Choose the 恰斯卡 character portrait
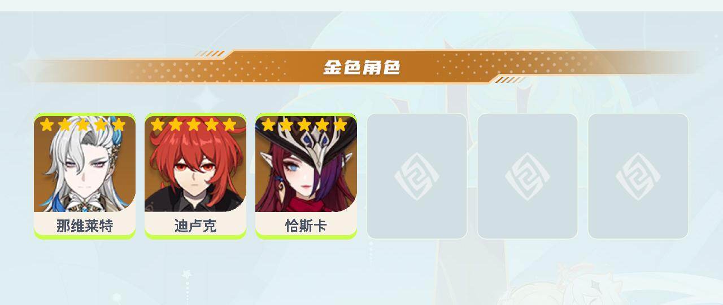 [306, 165]
